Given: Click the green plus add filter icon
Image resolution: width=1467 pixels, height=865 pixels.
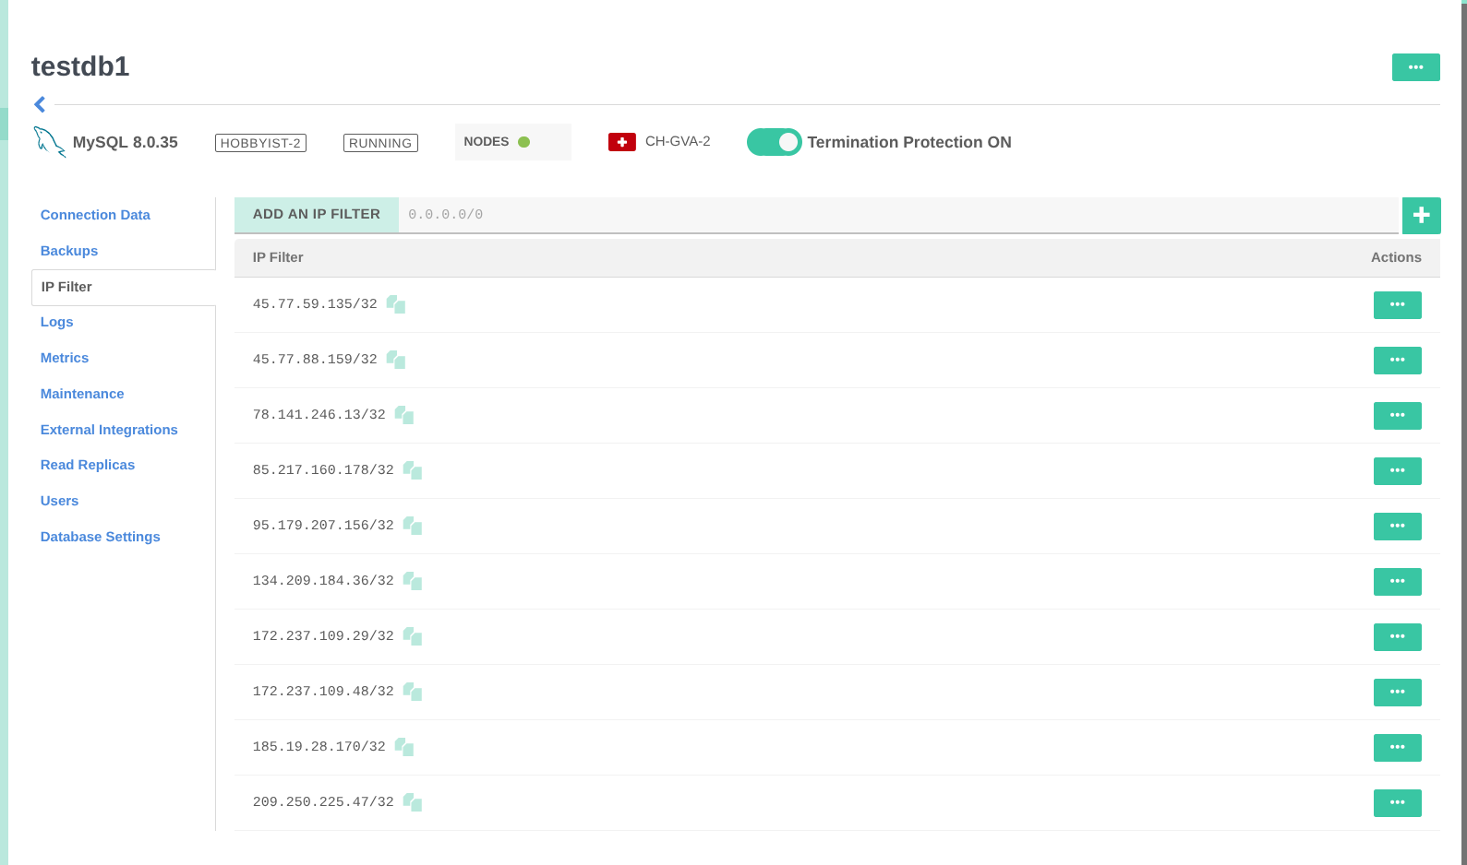Looking at the screenshot, I should click(x=1421, y=215).
